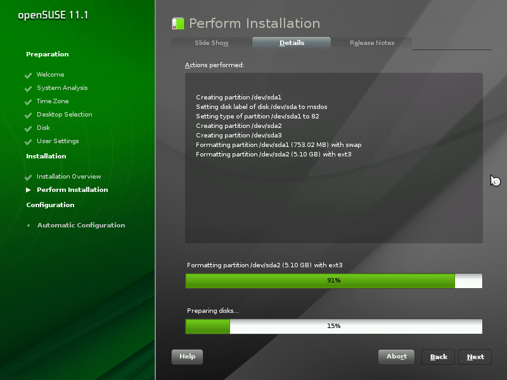Screen dimensions: 507x380
Task: Select 'Setting disk label of disk /dev/sda to msdos'
Action: tap(262, 107)
